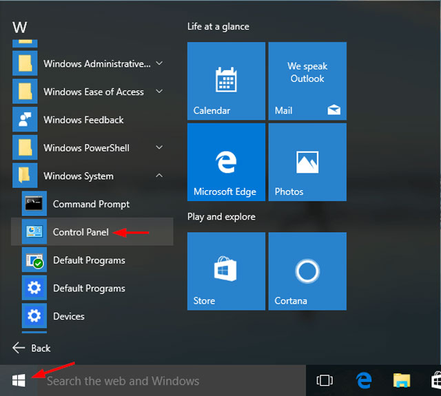
Task: Jump to letters via the W header
Action: click(x=20, y=28)
